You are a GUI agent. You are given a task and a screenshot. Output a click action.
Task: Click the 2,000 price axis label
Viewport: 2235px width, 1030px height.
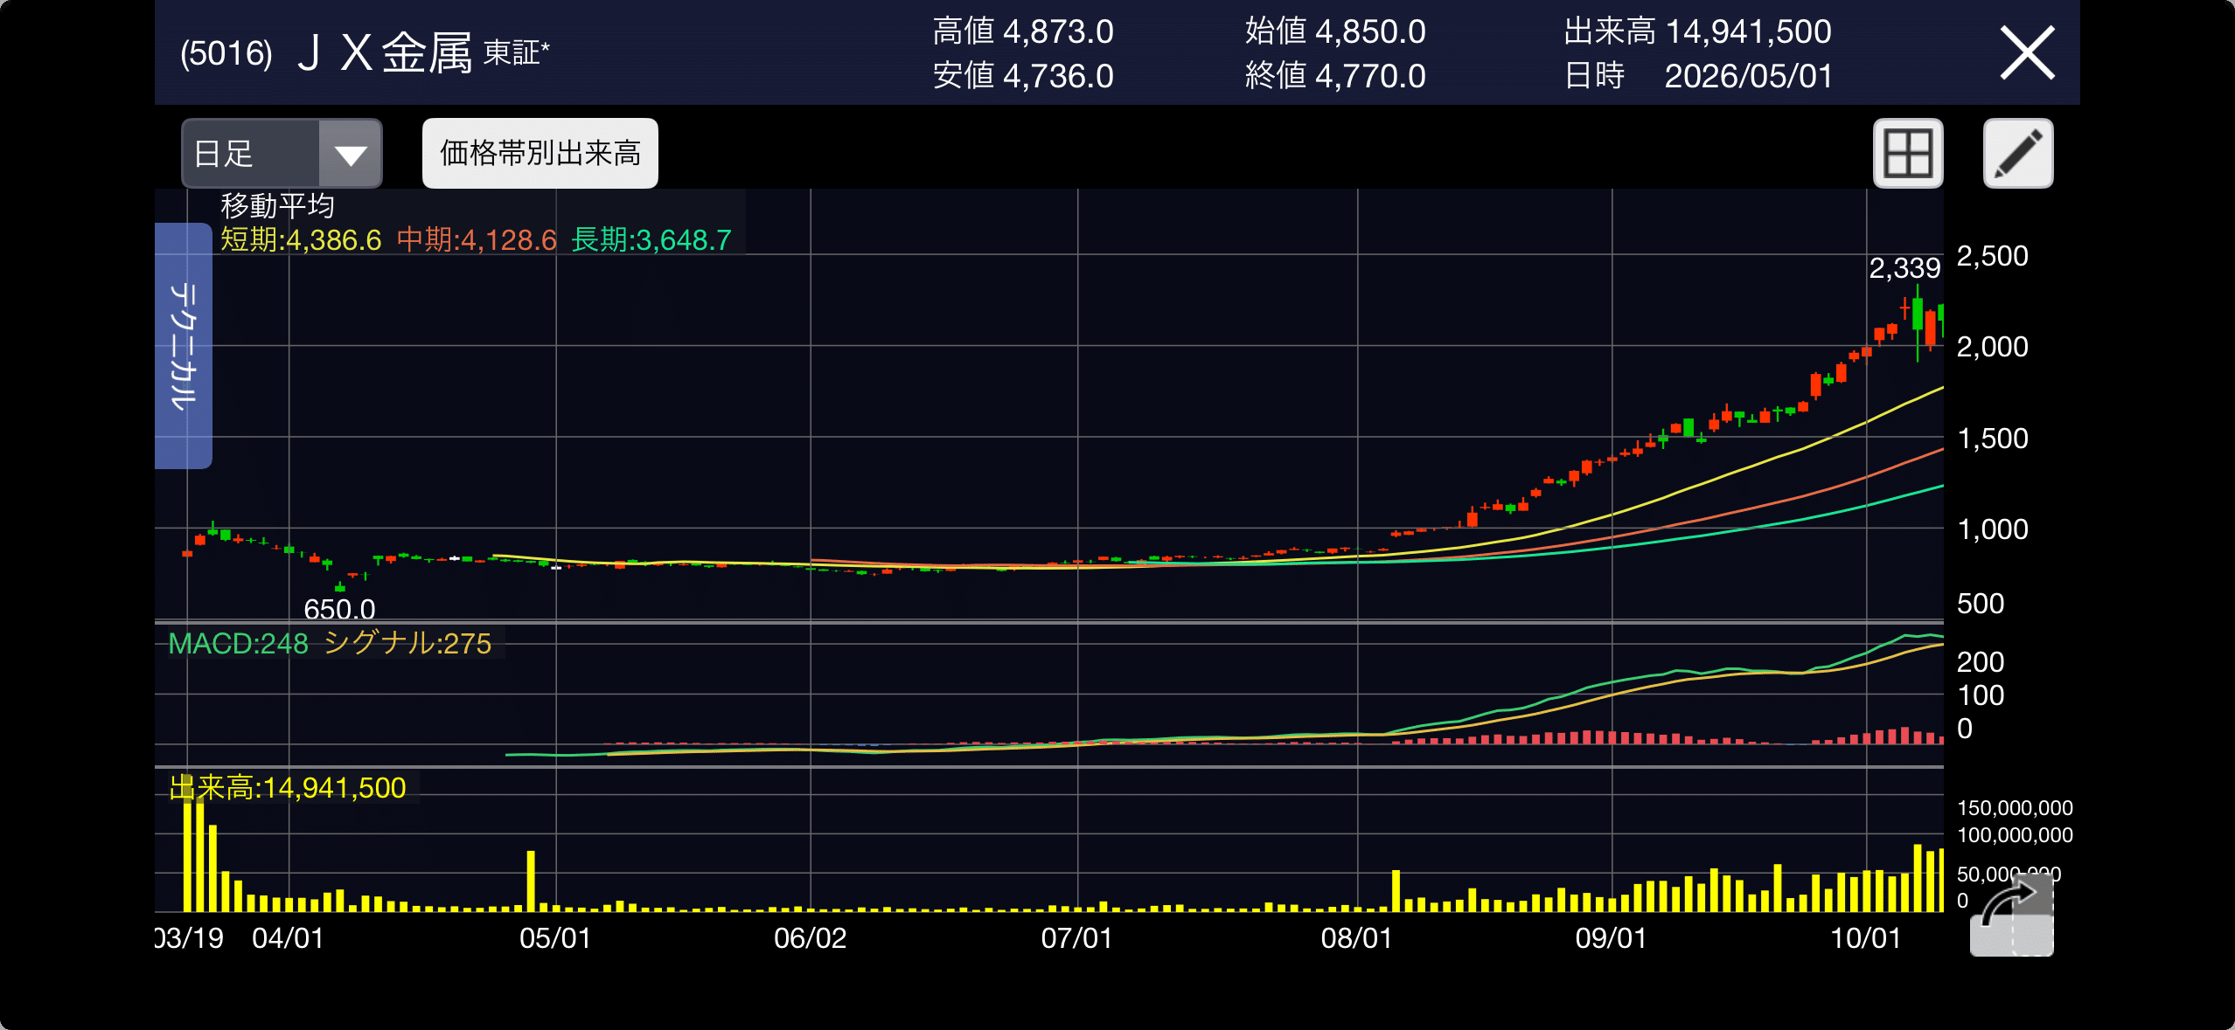click(1993, 347)
